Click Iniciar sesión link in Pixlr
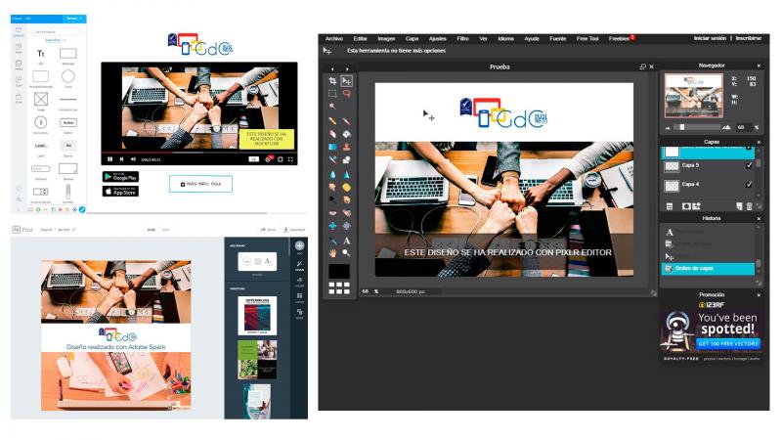782x440 pixels. [710, 38]
